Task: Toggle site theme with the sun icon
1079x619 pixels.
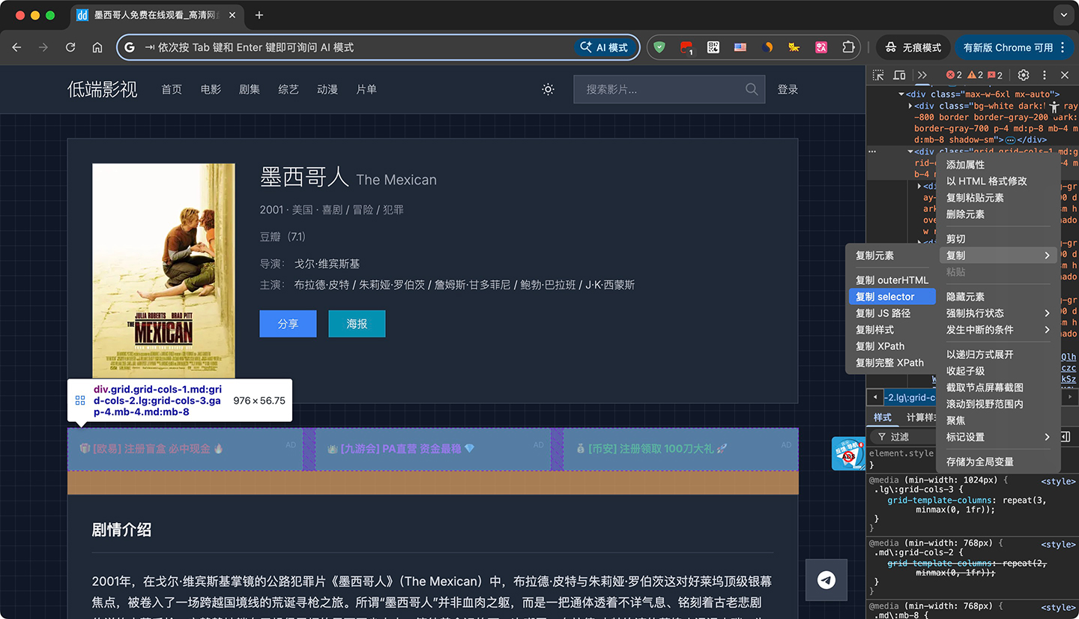Action: point(548,89)
